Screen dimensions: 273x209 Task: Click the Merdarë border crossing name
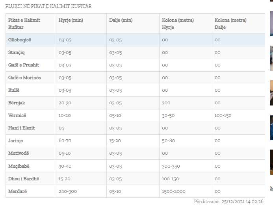18,191
